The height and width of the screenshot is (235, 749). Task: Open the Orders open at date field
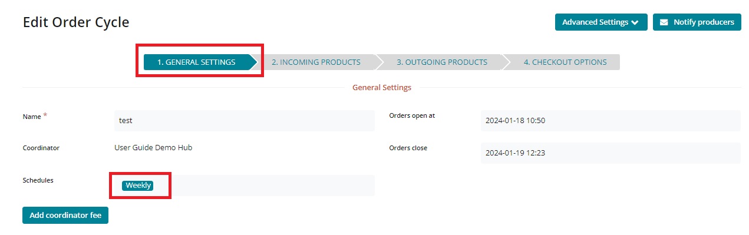click(611, 120)
